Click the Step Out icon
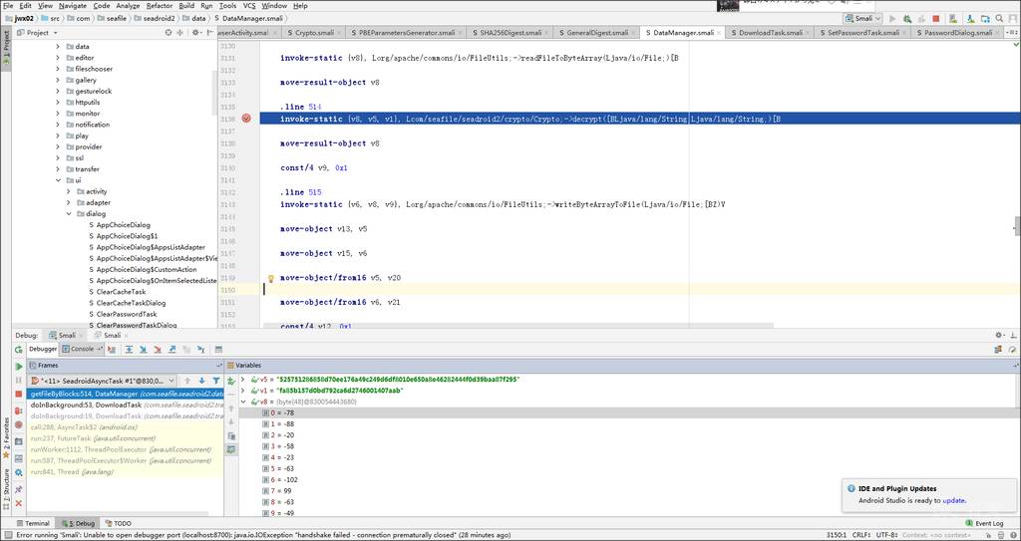1021x541 pixels. tap(171, 350)
